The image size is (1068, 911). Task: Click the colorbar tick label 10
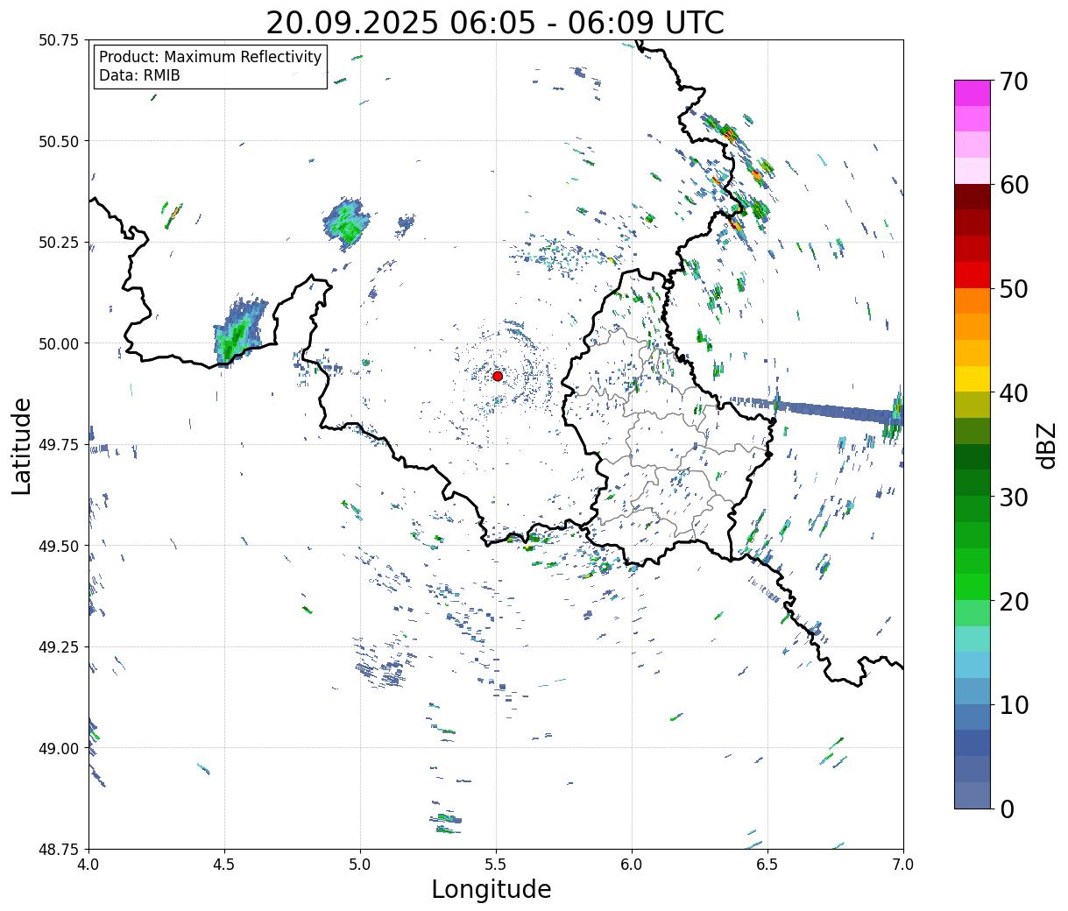[1013, 704]
